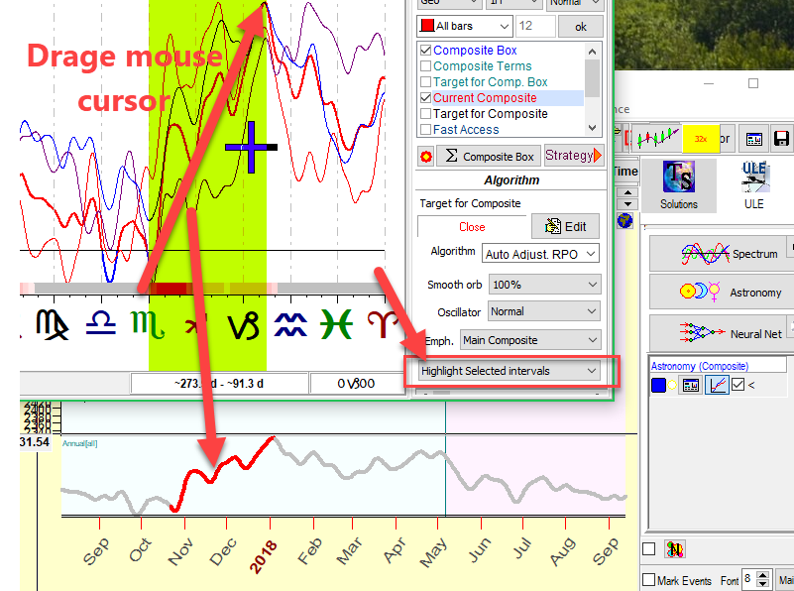
Task: Select Target for Composite list item
Action: (x=490, y=114)
